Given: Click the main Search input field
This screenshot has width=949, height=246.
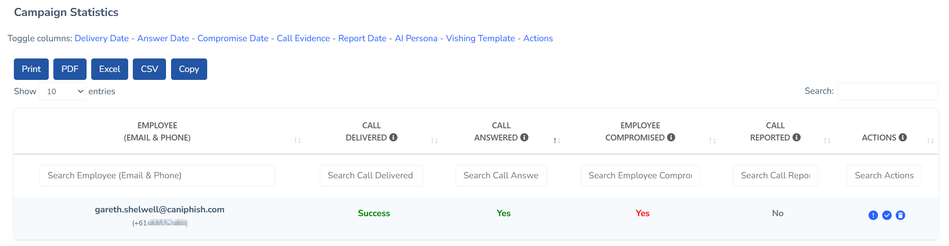Looking at the screenshot, I should tap(888, 91).
